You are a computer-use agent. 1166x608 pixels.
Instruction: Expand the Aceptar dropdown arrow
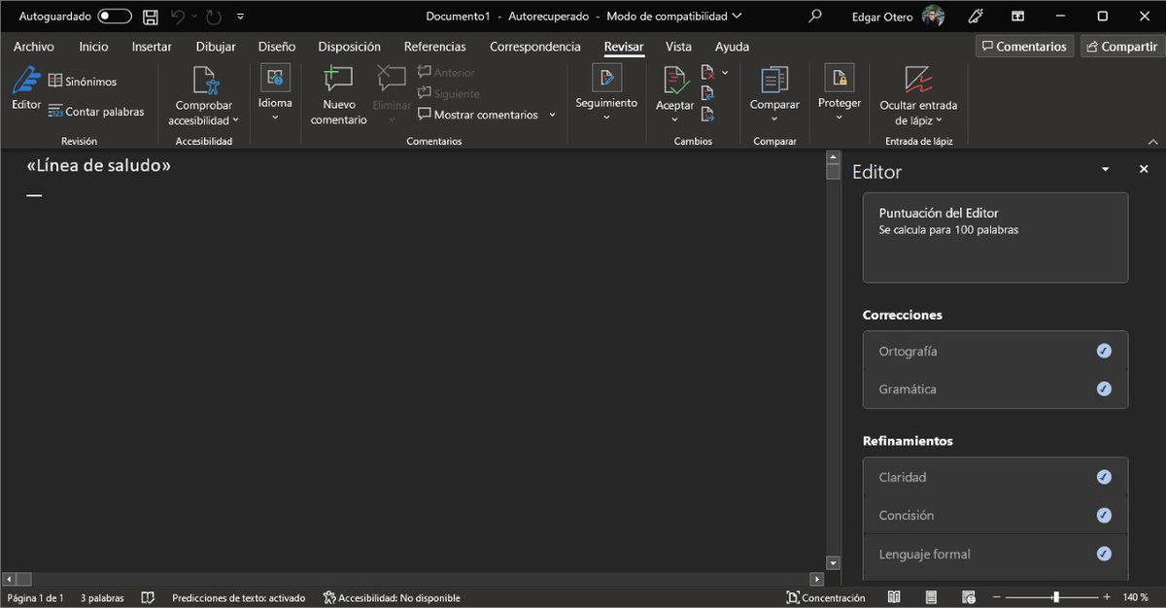[674, 119]
